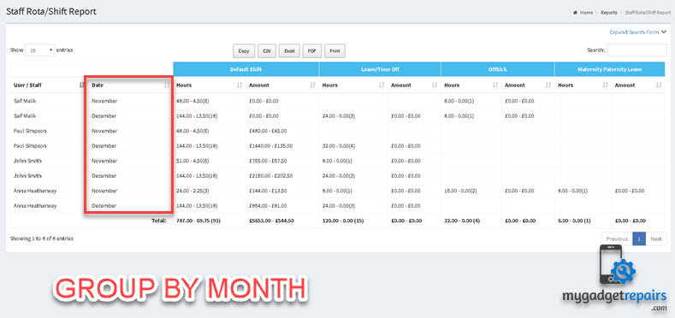This screenshot has height=318, width=675.
Task: Click the 32.00 - 0.00(4) leave hours cell
Action: (340, 146)
